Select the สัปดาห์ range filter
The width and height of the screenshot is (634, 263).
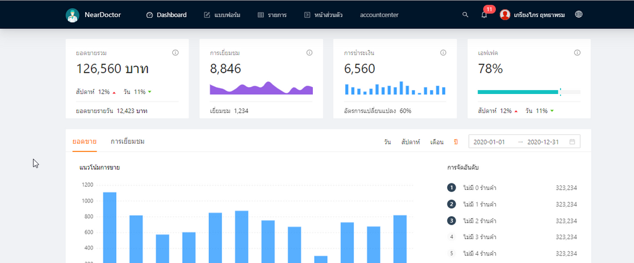[411, 142]
